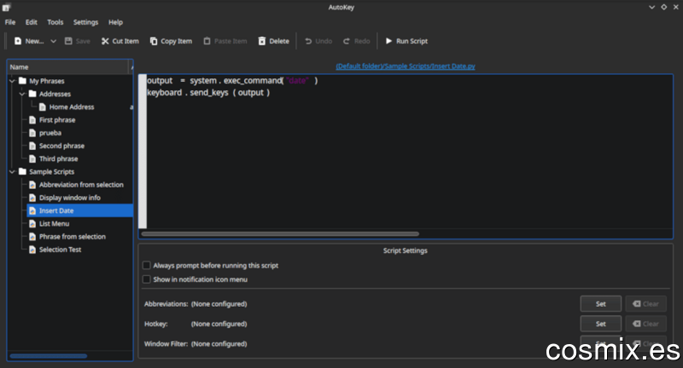683x368 pixels.
Task: Select Phrase from selection script icon
Action: (x=32, y=237)
